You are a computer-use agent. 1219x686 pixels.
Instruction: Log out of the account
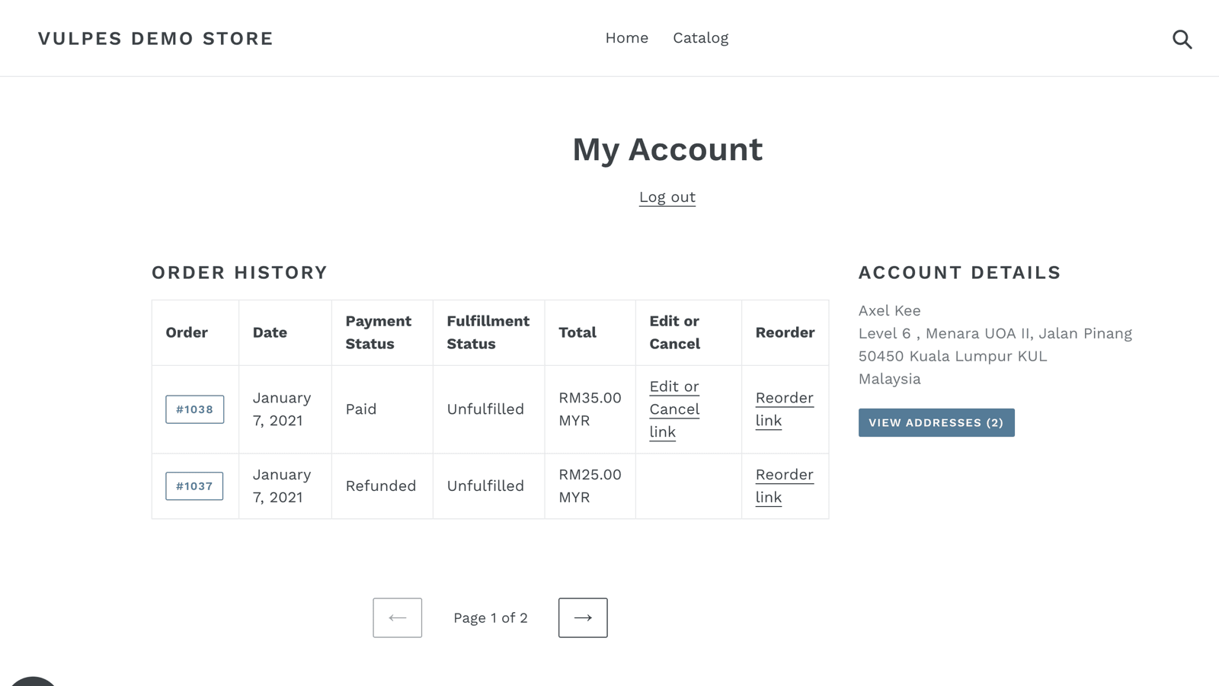pyautogui.click(x=667, y=197)
